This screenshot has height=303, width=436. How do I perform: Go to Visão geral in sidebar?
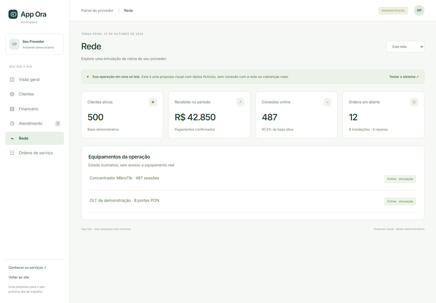(x=35, y=79)
